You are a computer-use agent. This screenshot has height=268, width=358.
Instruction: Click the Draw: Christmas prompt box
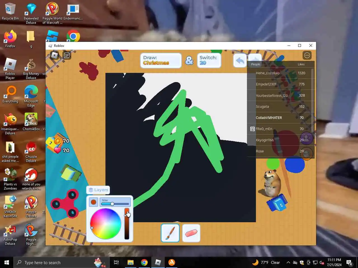pyautogui.click(x=161, y=60)
